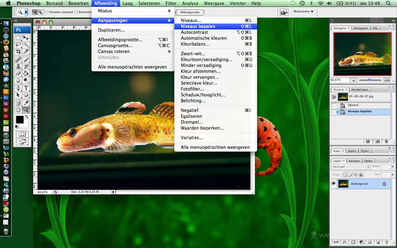
Task: Select the Slice tool
Action: [x=26, y=51]
